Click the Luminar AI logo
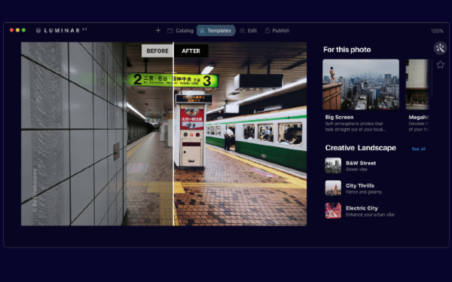 tap(62, 30)
